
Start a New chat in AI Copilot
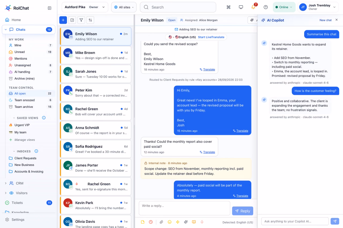326,20
